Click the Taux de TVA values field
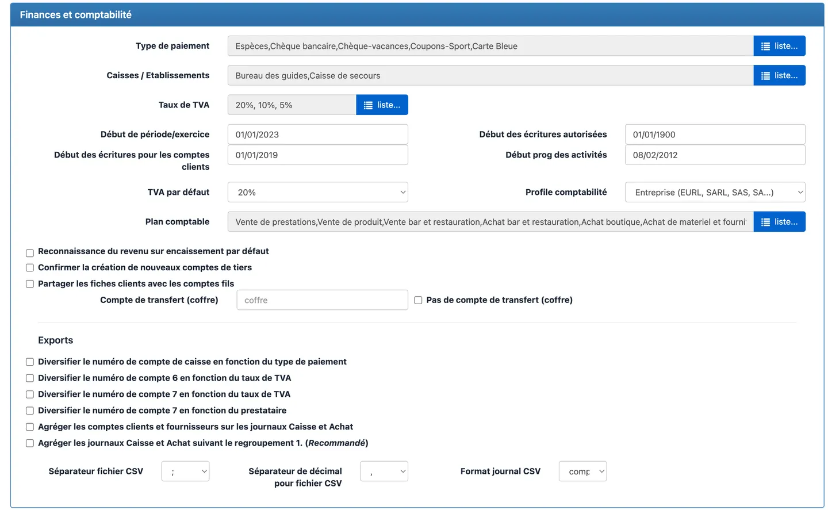This screenshot has height=510, width=828. 292,105
